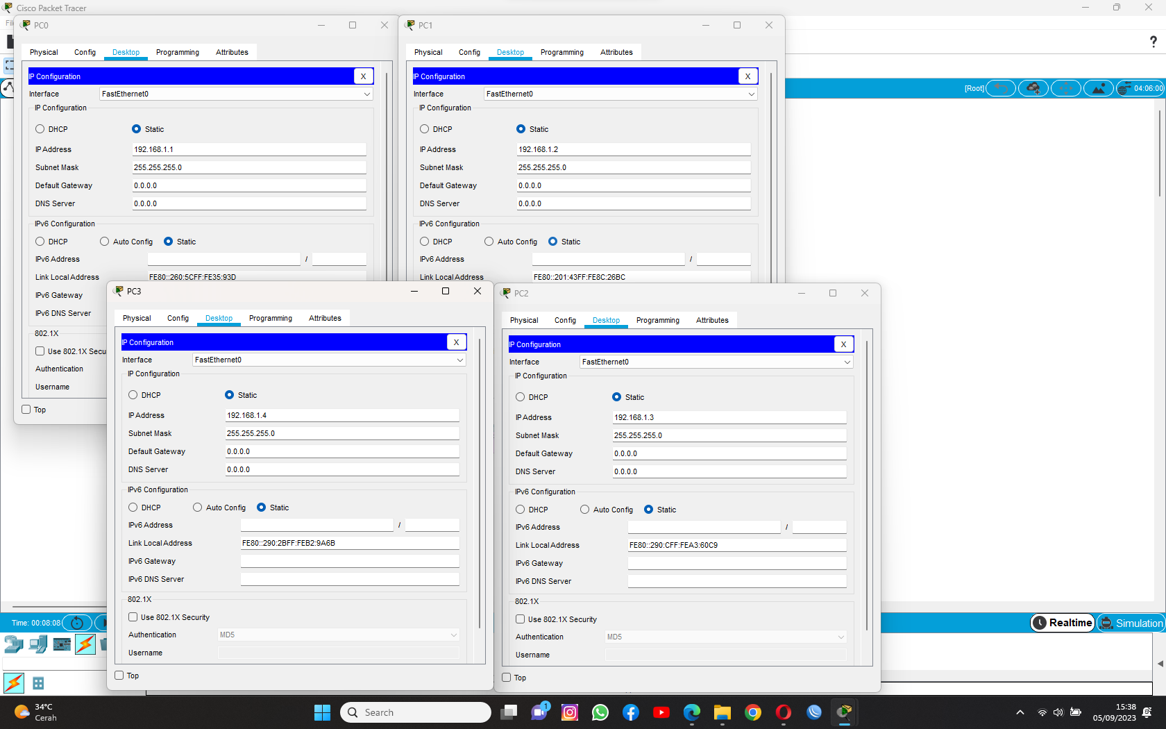
Task: Select IPv6 Auto Config in PC0 window
Action: [105, 242]
